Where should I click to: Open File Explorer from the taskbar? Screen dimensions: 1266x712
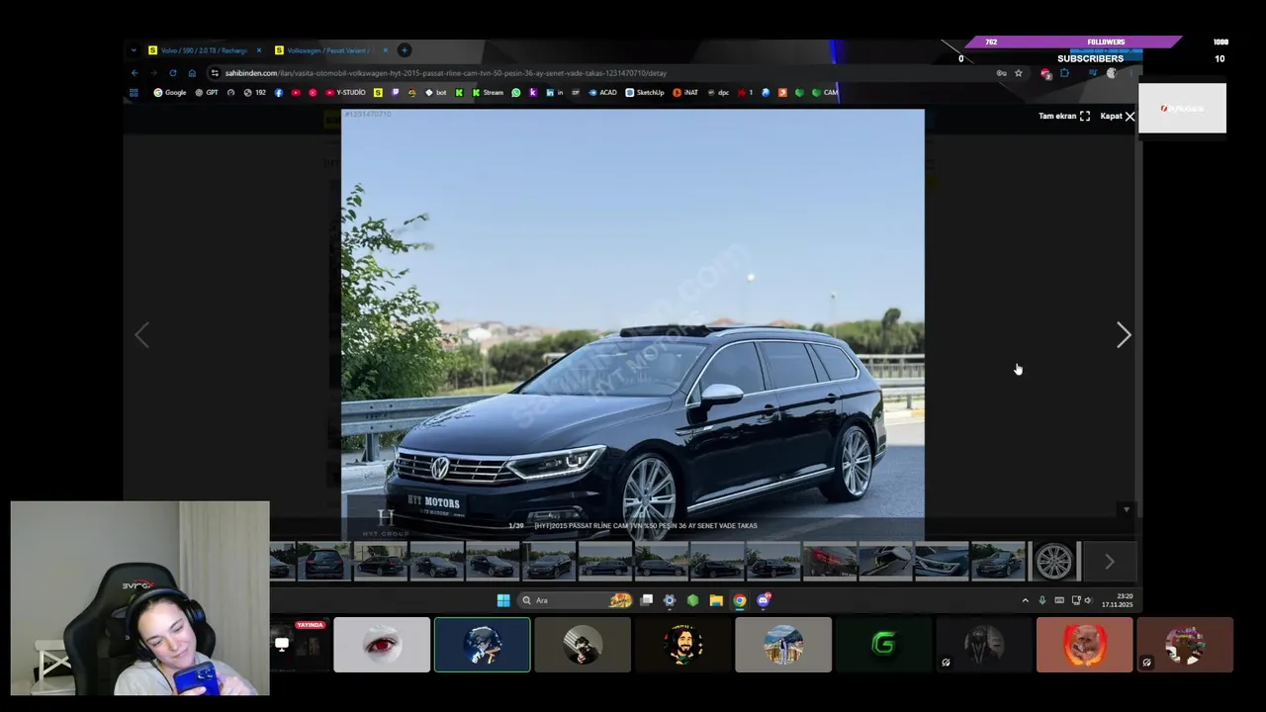click(716, 600)
